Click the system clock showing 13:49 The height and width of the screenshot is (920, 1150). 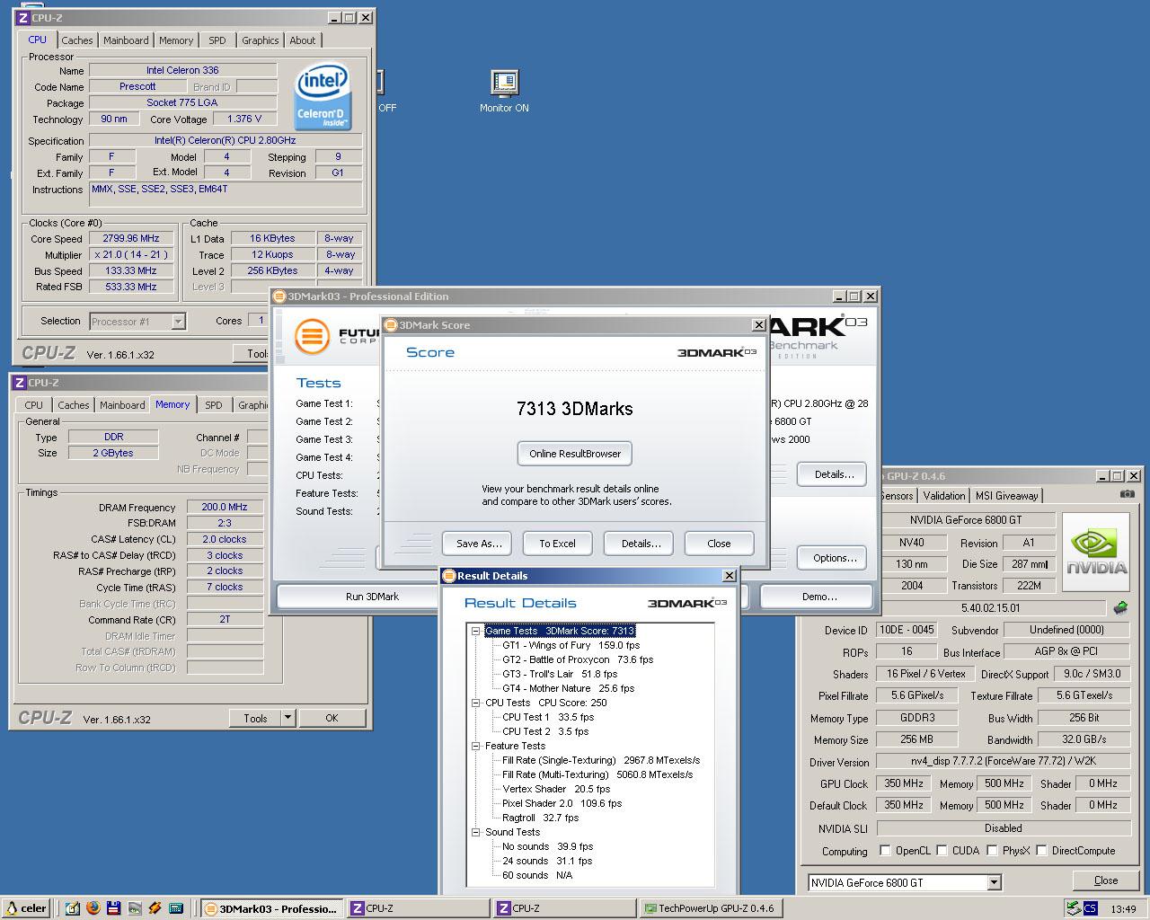[x=1123, y=909]
